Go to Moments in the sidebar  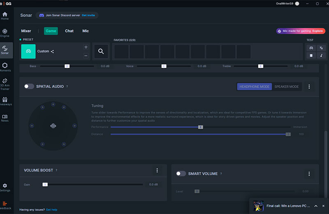click(5, 67)
